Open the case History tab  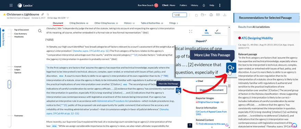[x=129, y=23]
